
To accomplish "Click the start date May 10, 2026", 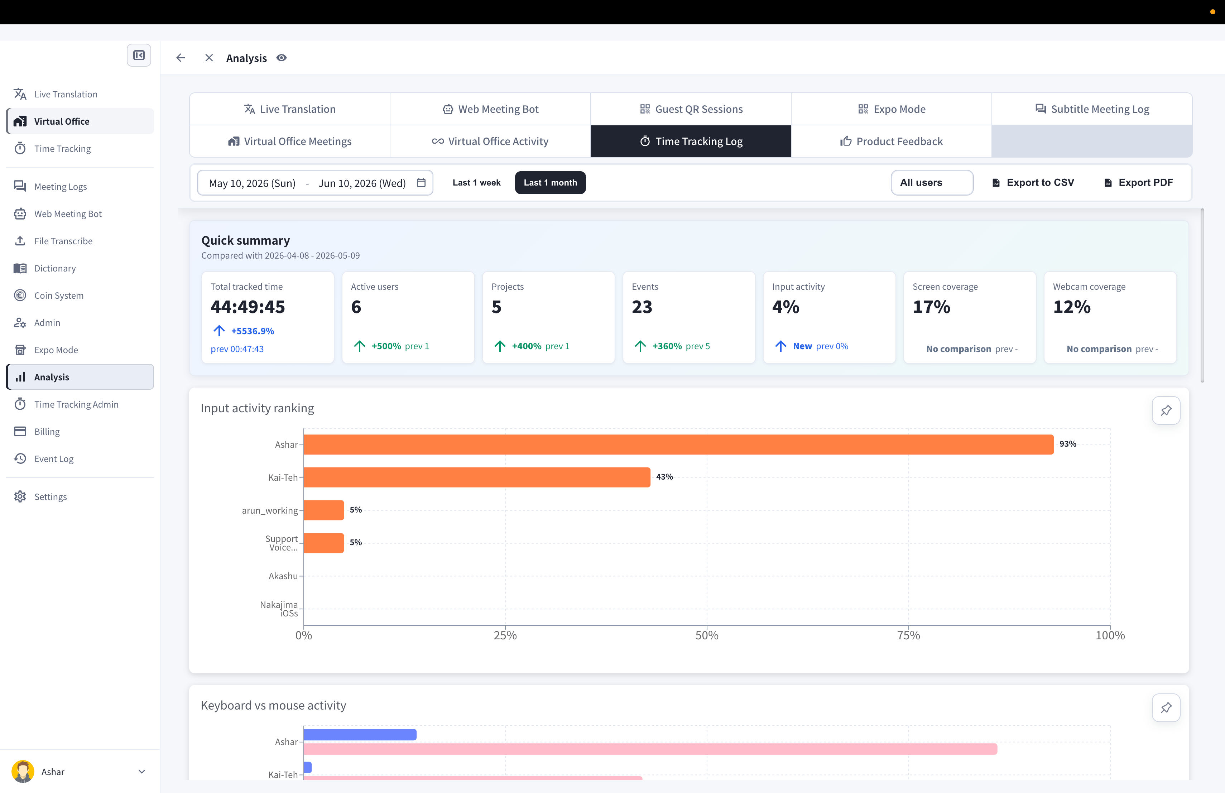I will tap(252, 183).
